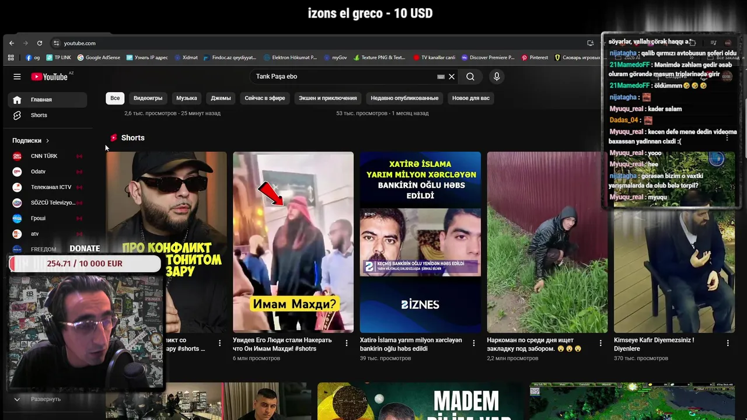Open more options for Наркоман short
Viewport: 747px width, 420px height.
(x=601, y=343)
